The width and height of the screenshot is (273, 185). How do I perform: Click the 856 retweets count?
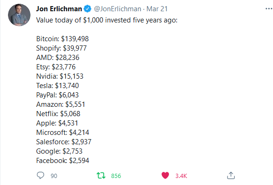pyautogui.click(x=116, y=176)
